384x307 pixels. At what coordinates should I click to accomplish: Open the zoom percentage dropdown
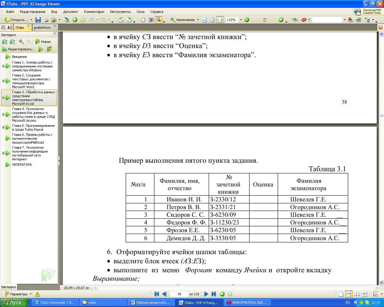coord(241,20)
